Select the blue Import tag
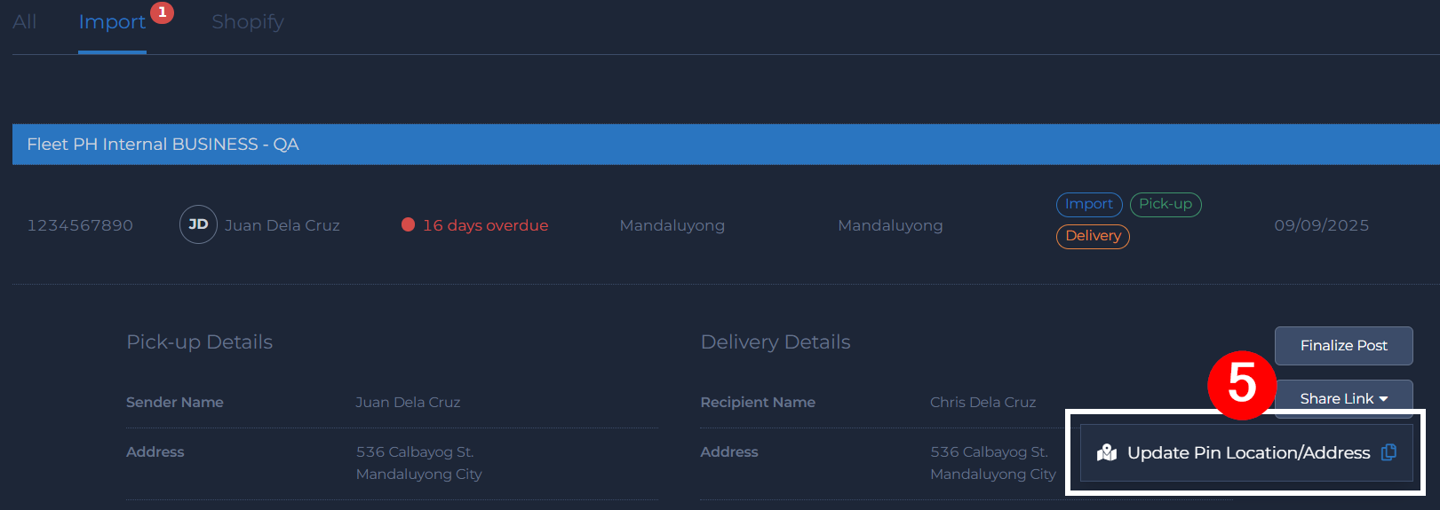This screenshot has width=1440, height=510. [1089, 204]
